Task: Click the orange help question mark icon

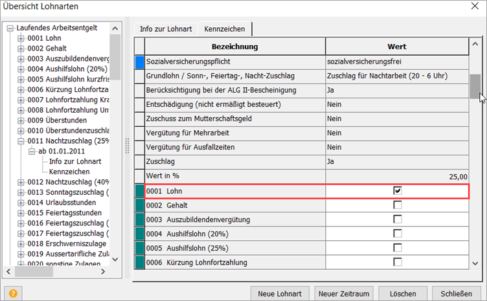Action: (11, 293)
